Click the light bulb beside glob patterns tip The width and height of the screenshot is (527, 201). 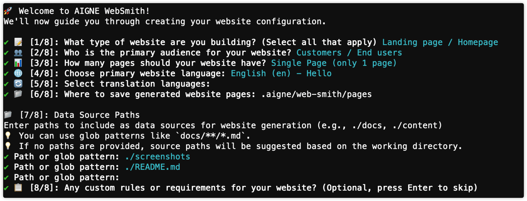pos(8,136)
